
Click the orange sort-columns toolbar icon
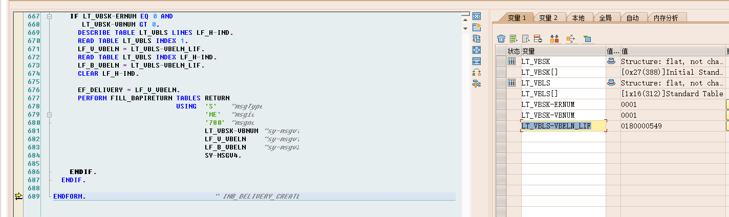point(554,39)
